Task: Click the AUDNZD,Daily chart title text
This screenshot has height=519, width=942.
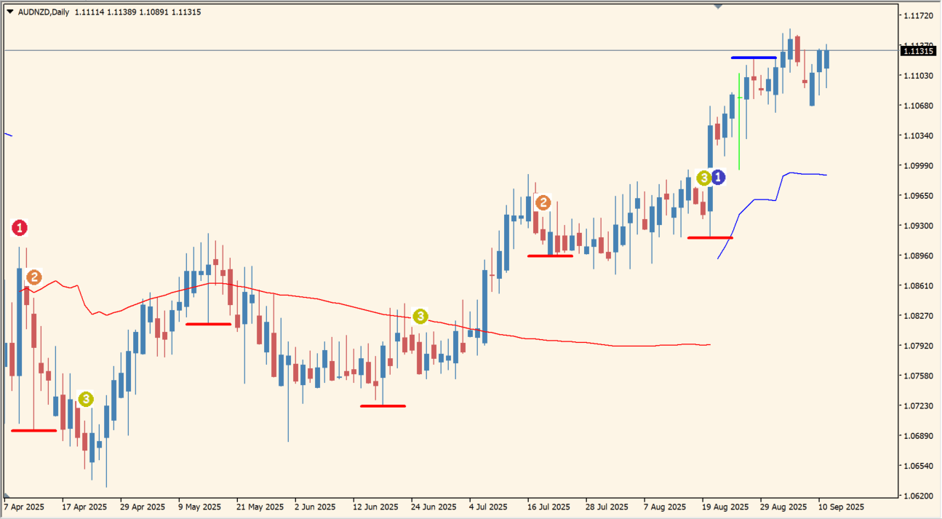Action: coord(44,12)
